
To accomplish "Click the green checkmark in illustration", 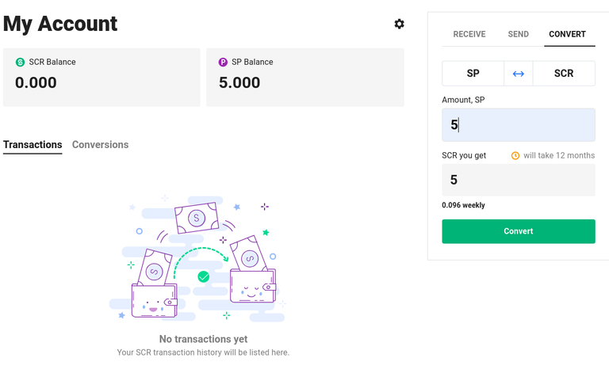I will point(204,276).
